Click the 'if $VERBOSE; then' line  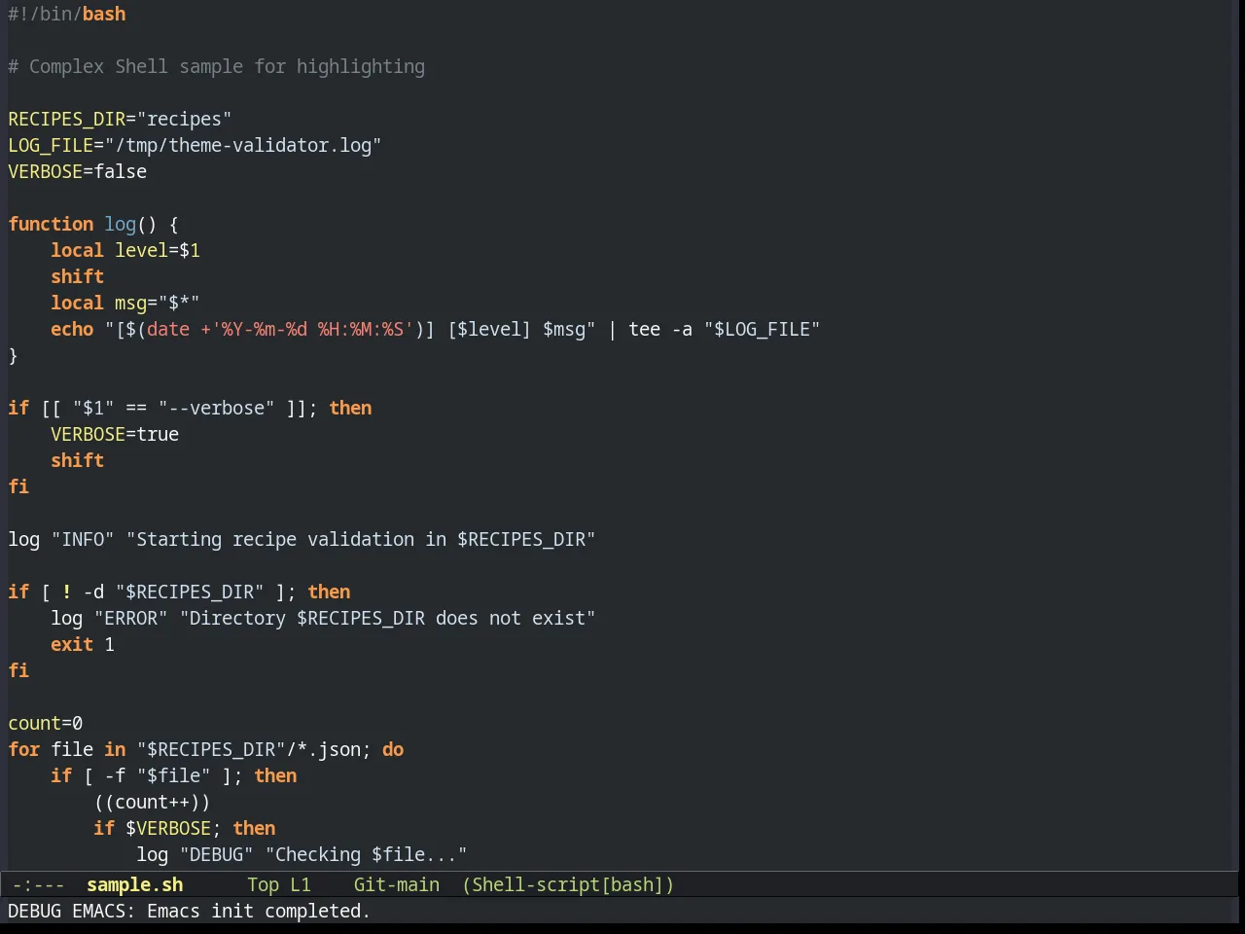coord(185,828)
